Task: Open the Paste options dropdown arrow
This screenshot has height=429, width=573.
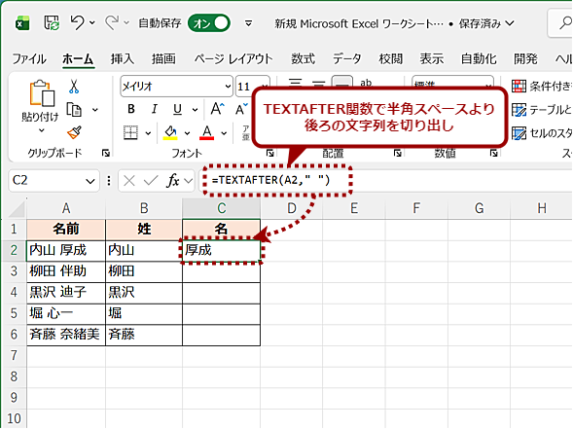Action: point(42,130)
